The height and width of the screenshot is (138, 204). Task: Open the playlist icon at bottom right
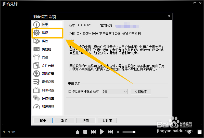(200, 132)
